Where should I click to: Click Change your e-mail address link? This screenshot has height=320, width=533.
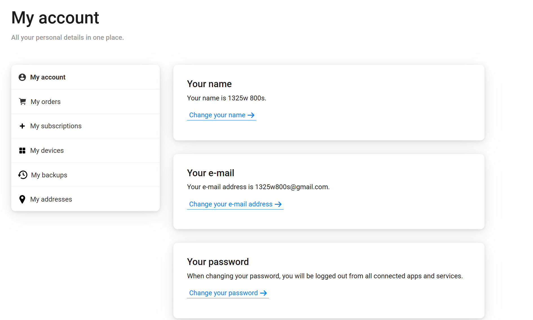231,204
